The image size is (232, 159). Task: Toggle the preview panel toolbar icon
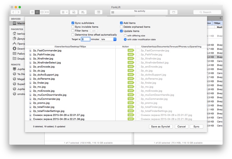tap(99, 12)
